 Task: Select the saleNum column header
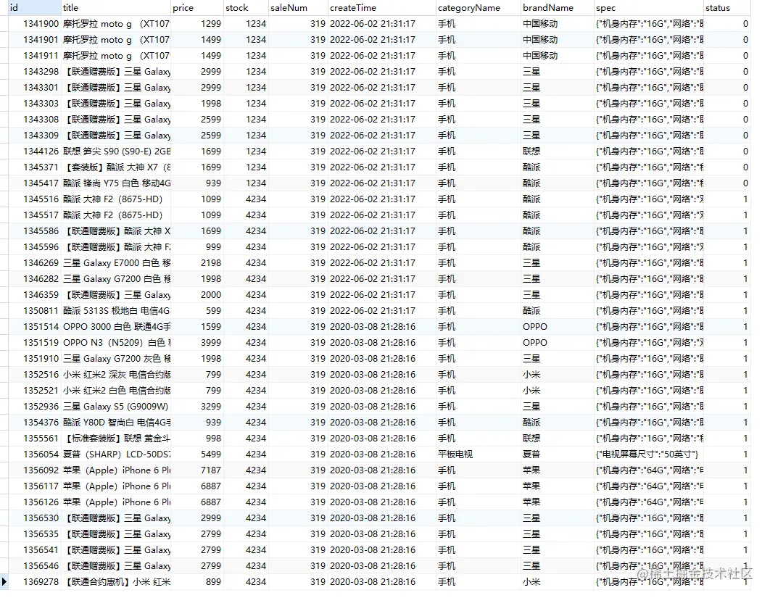pos(298,8)
